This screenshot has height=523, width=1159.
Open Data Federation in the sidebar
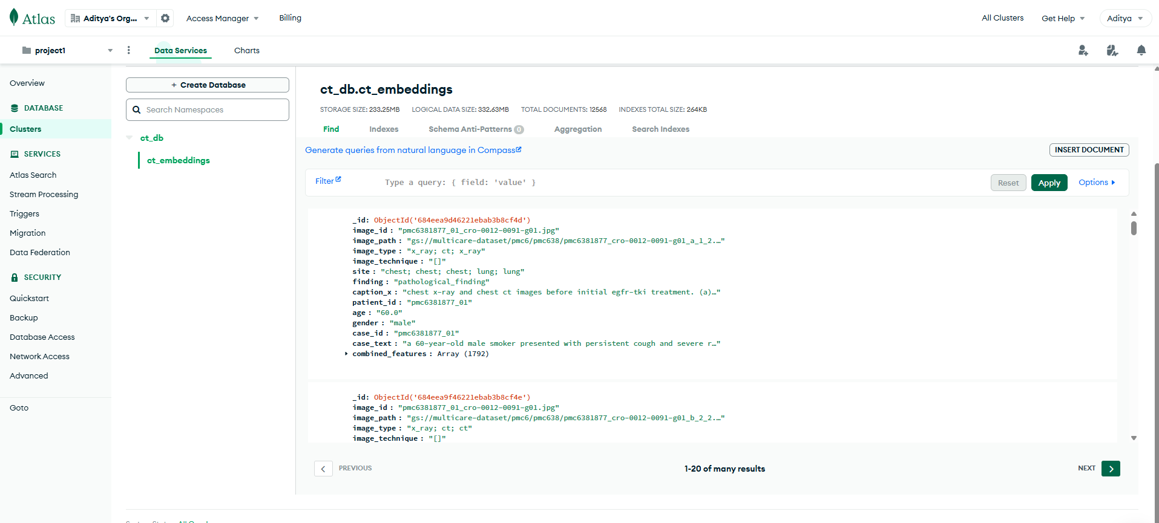point(40,252)
